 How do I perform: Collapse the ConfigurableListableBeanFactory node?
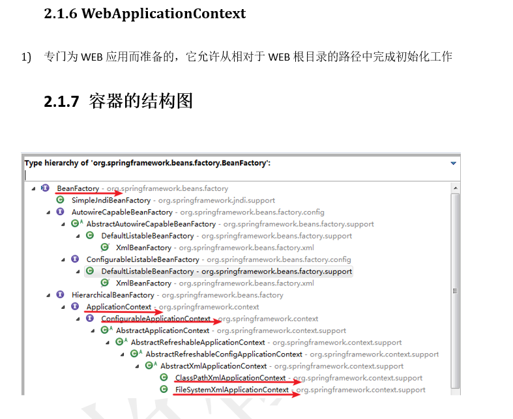[x=63, y=260]
